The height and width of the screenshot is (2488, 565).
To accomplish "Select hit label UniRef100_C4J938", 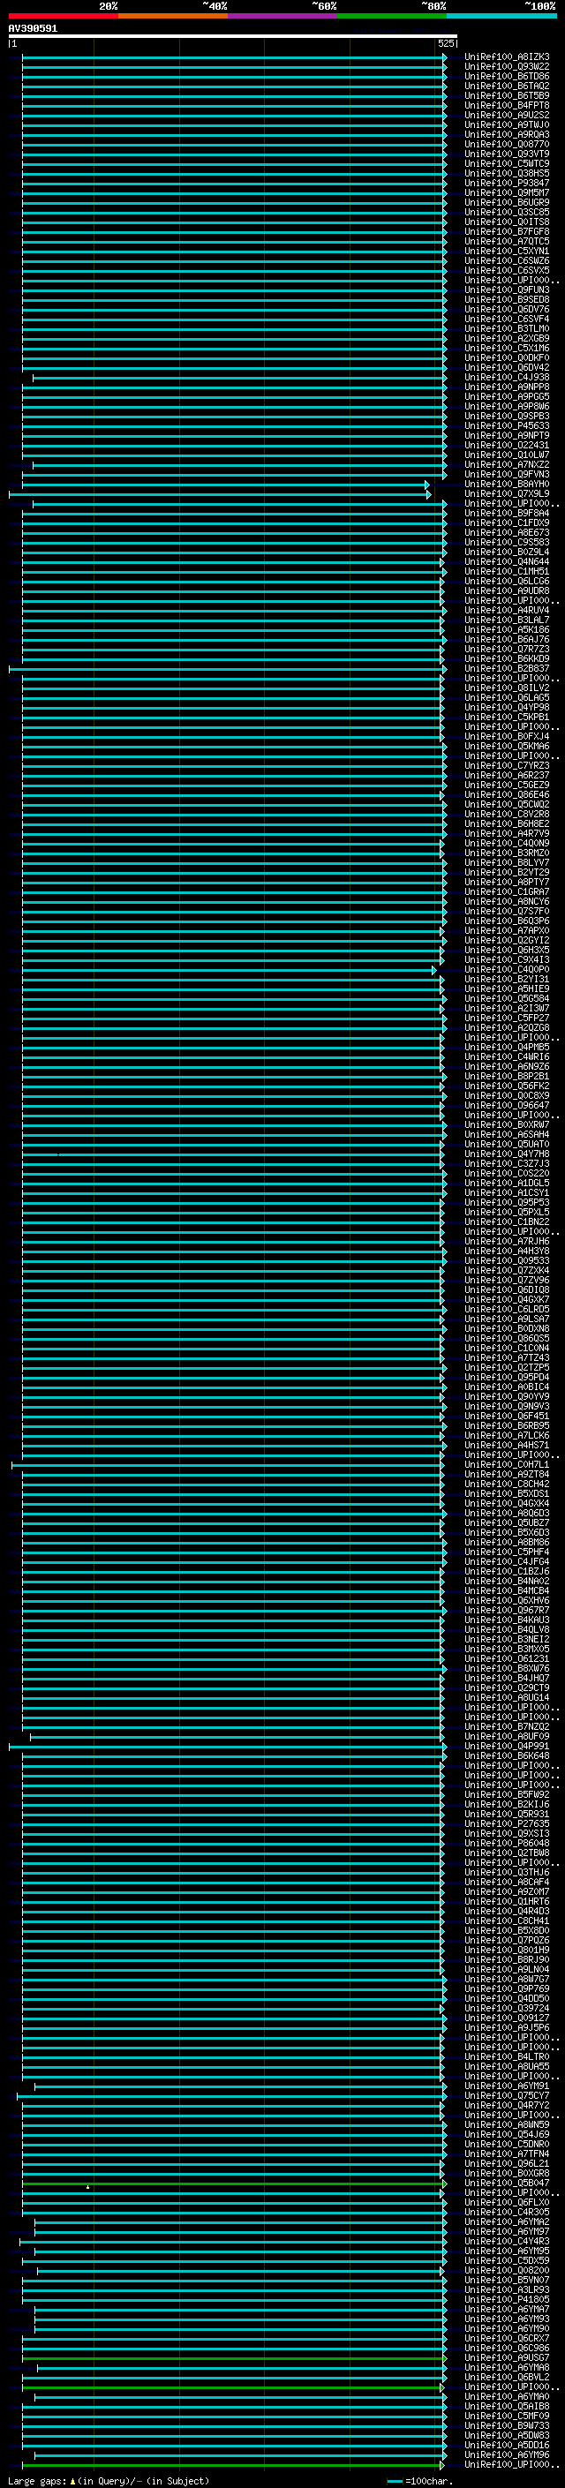I will [x=507, y=378].
